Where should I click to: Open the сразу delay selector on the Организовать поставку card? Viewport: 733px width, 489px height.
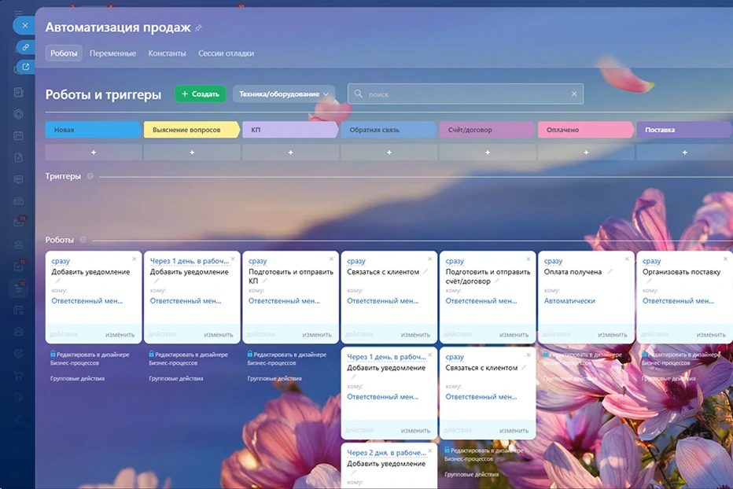(x=652, y=261)
